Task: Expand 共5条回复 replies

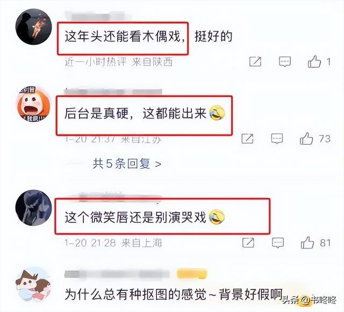Action: 127,164
